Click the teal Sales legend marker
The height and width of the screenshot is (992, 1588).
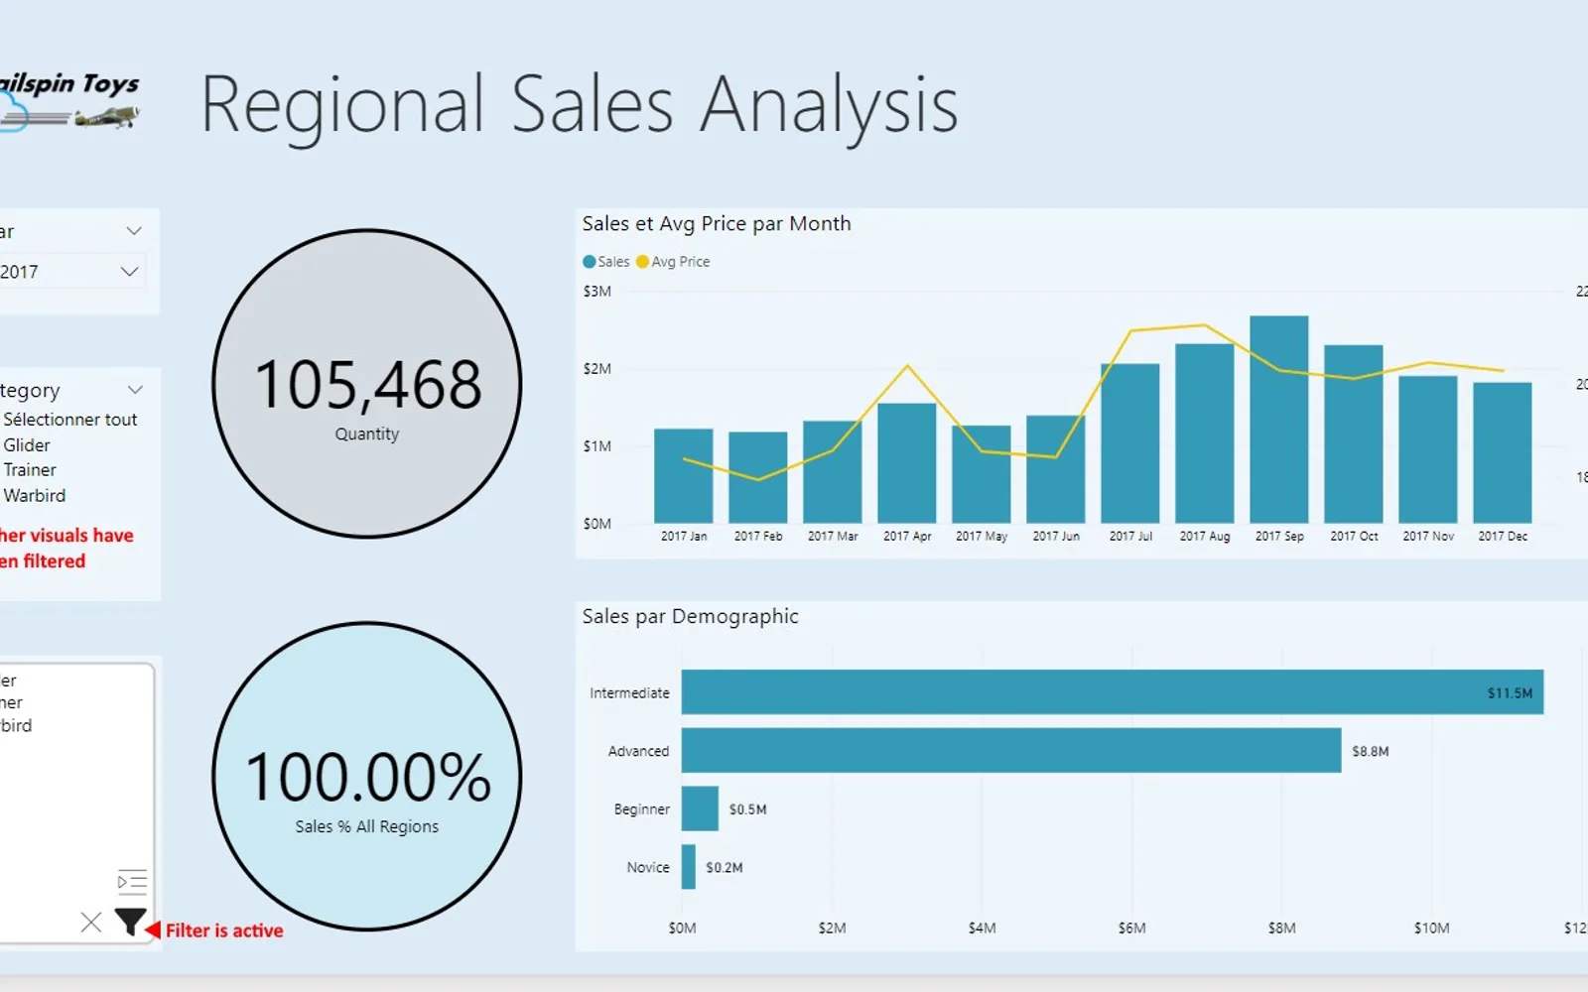[x=590, y=262]
